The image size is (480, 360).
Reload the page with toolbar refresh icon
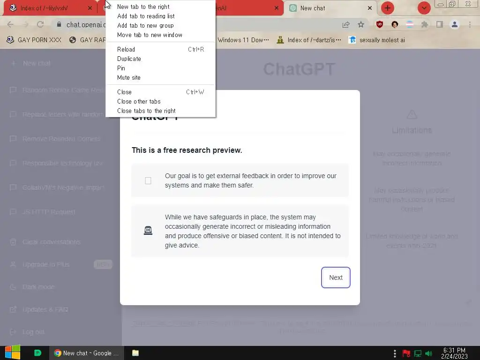pyautogui.click(x=40, y=24)
